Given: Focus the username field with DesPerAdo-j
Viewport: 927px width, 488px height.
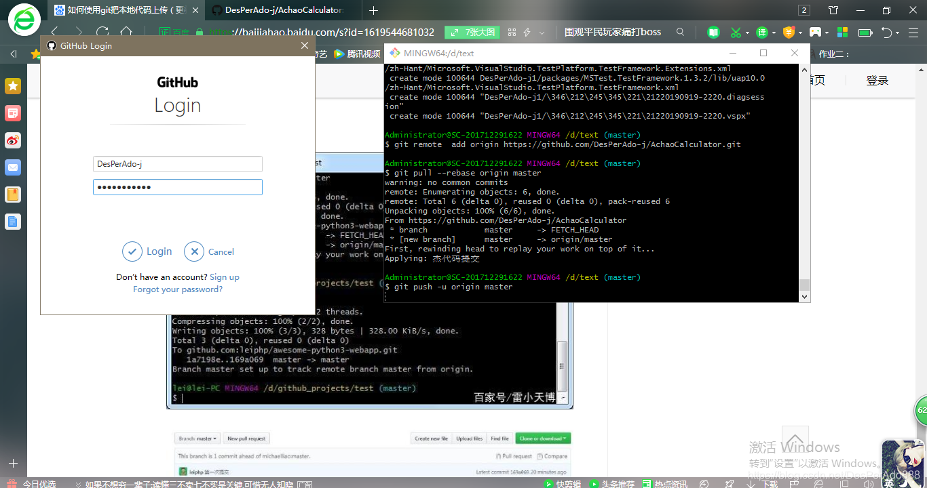Looking at the screenshot, I should point(178,164).
